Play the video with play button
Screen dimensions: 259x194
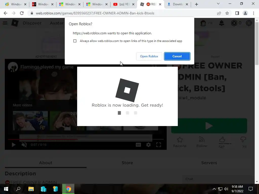click(x=14, y=145)
